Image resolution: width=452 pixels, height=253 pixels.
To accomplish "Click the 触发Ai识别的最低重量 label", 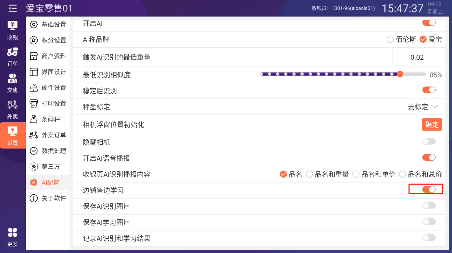I will pos(117,57).
